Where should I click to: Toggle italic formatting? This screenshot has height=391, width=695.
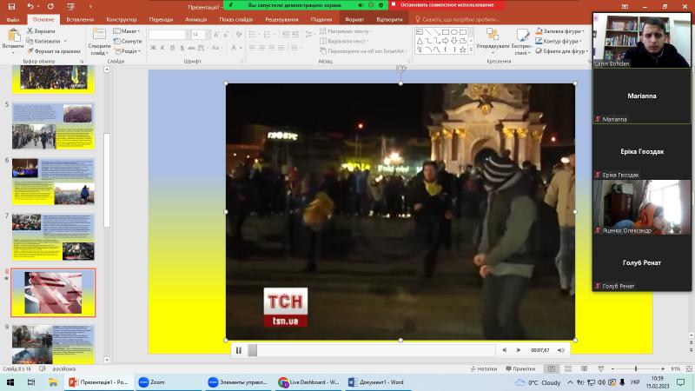coord(162,48)
